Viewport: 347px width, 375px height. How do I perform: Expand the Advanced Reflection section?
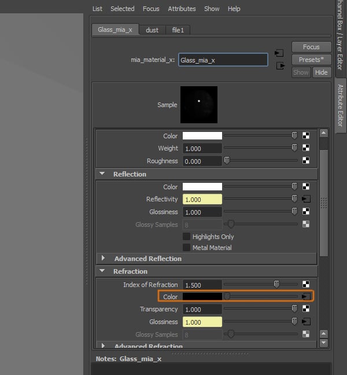[x=103, y=259]
